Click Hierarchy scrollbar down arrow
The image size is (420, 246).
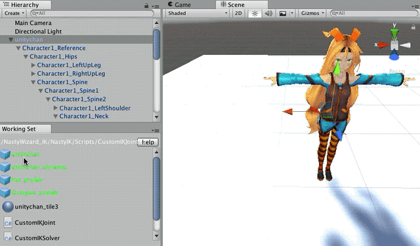(156, 117)
